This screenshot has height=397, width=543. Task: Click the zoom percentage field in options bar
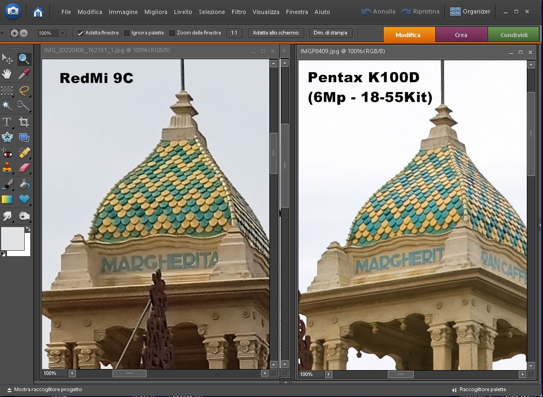click(48, 33)
